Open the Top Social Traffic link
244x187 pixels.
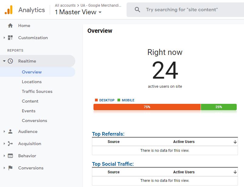click(x=113, y=164)
